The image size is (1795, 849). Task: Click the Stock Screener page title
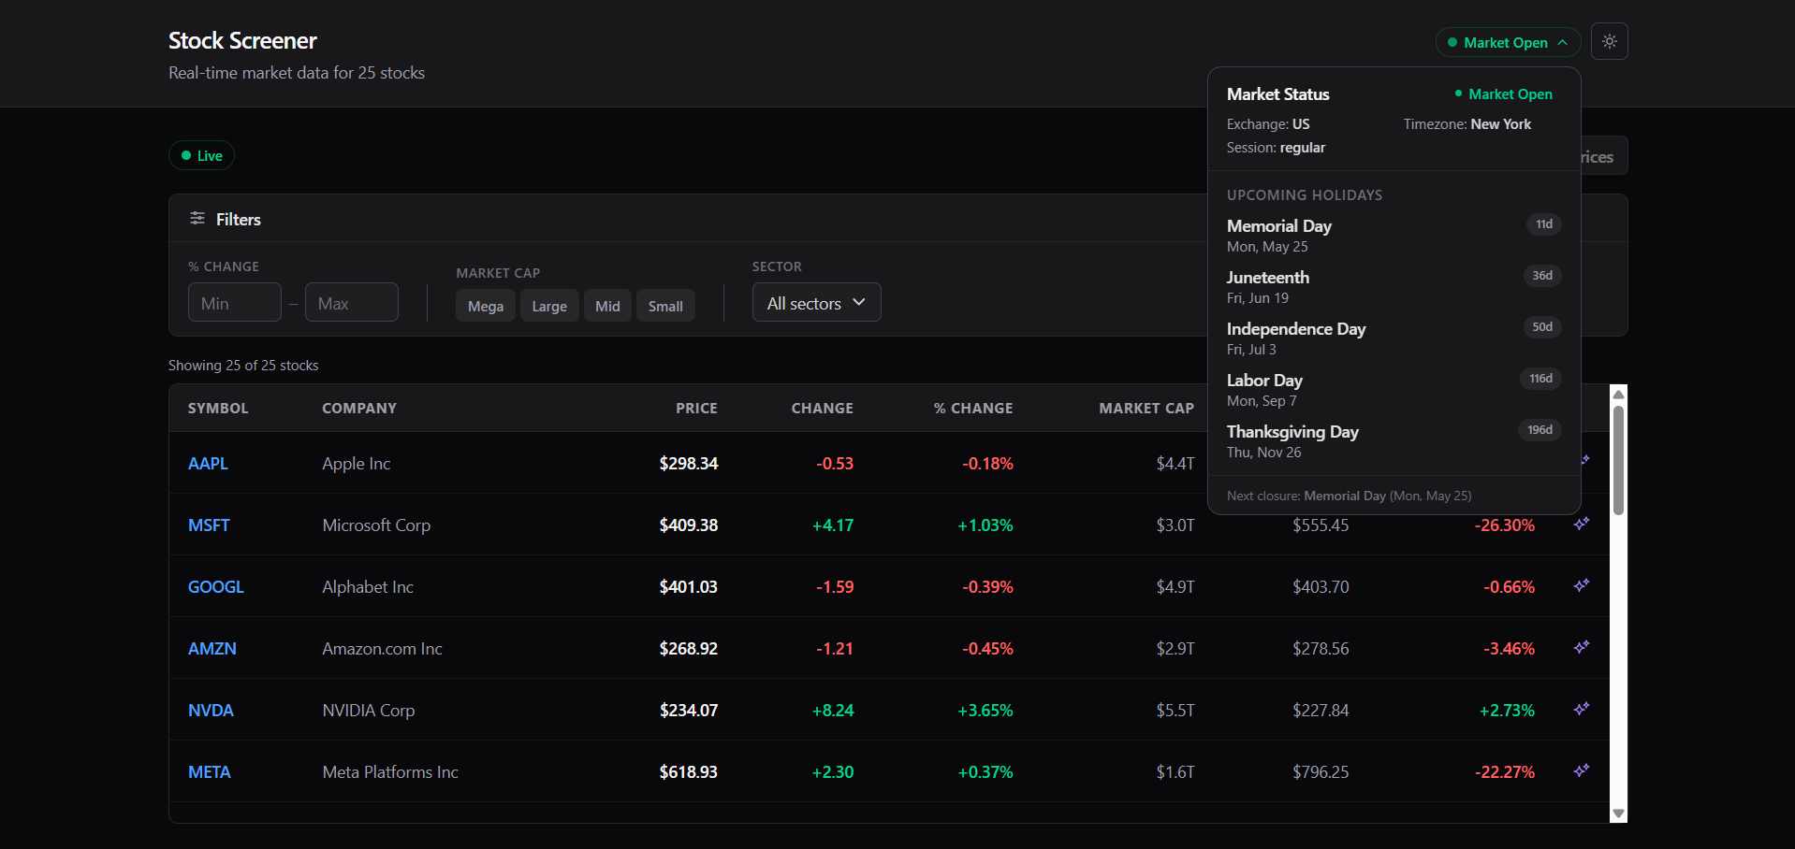[242, 40]
